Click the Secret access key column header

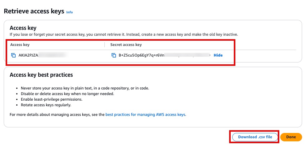click(x=126, y=45)
